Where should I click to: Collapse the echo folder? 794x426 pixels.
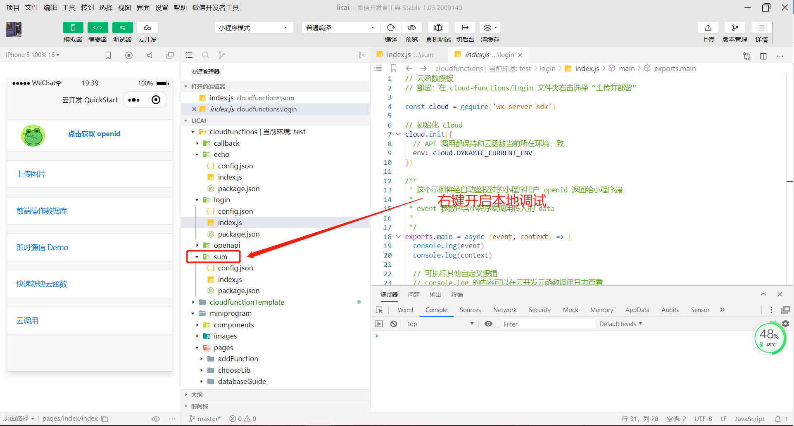coord(197,154)
